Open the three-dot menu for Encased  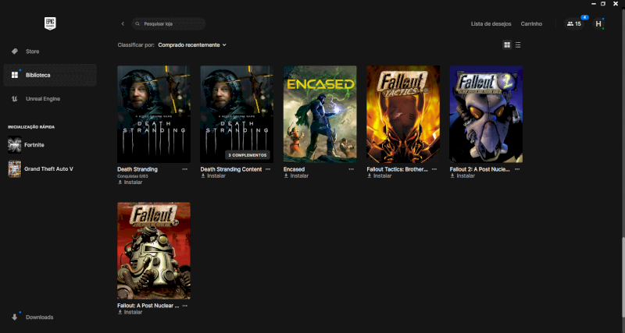click(x=351, y=169)
